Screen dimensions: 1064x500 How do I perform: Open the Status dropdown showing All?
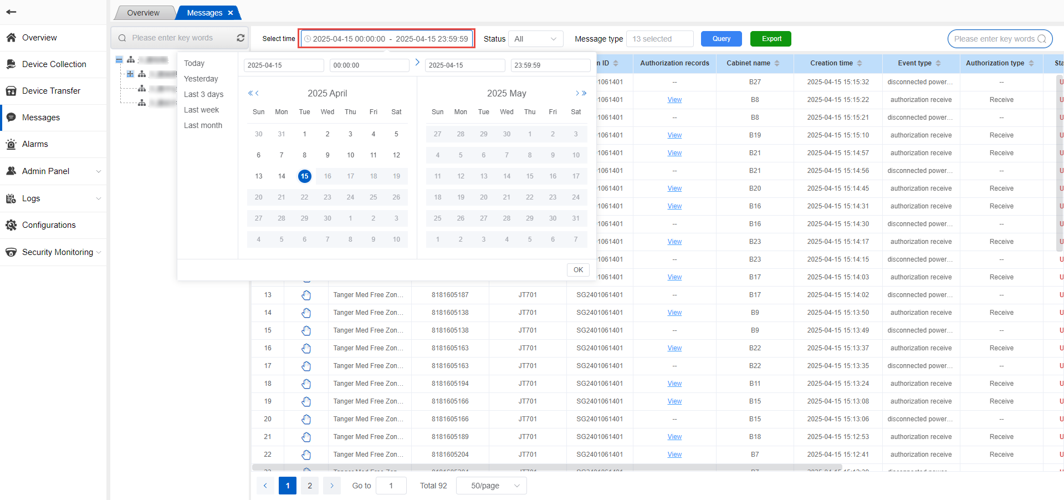click(x=535, y=39)
